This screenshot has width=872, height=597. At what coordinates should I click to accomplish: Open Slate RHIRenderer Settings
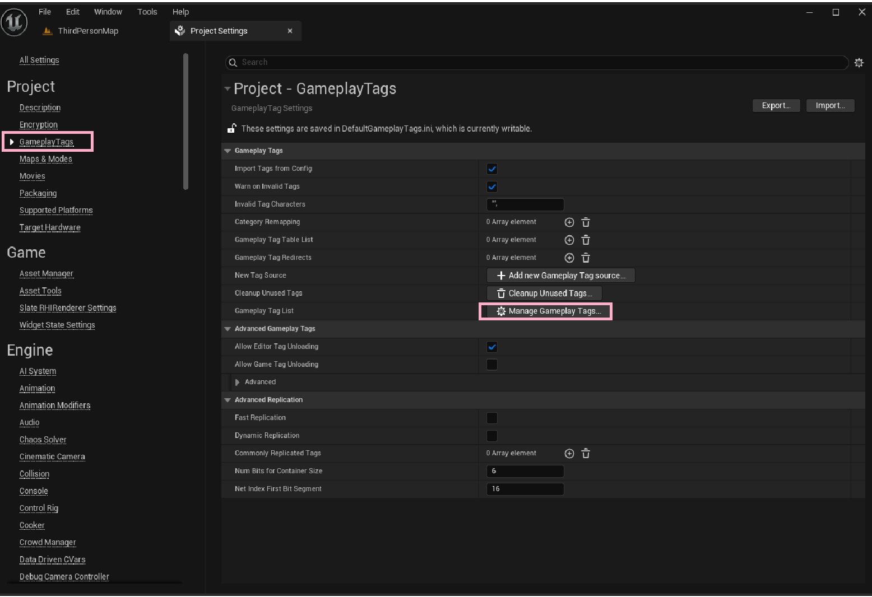point(68,307)
